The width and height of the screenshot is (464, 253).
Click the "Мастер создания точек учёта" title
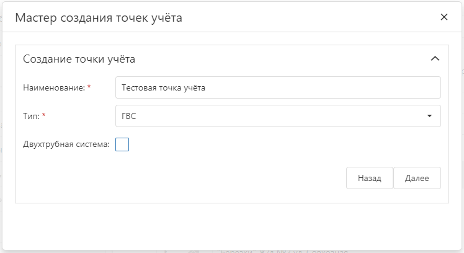coord(98,18)
